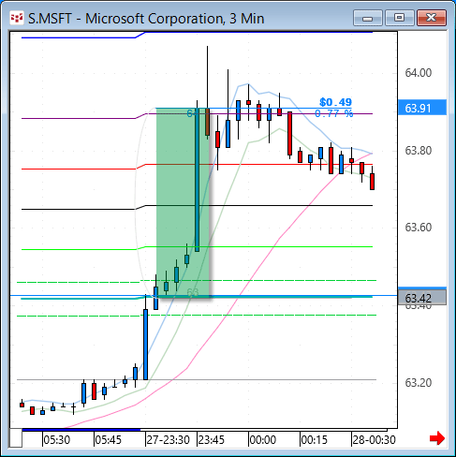The width and height of the screenshot is (456, 457).
Task: Click the chart window icon in title bar
Action: point(17,18)
